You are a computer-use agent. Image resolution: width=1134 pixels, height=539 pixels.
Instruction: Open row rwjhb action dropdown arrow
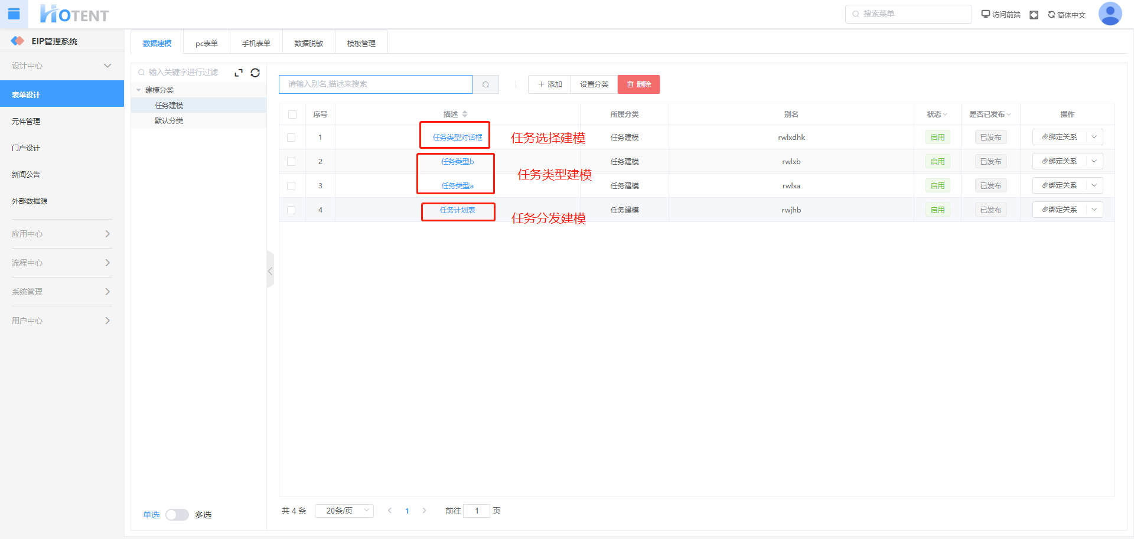pos(1094,210)
